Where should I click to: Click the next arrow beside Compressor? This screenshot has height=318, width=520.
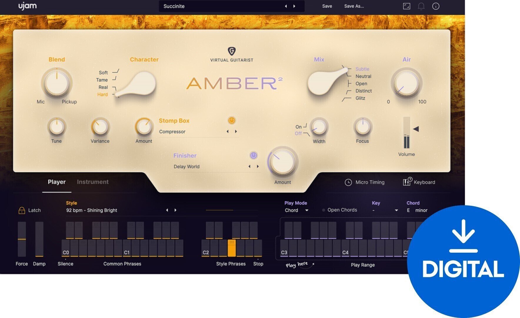(x=236, y=132)
